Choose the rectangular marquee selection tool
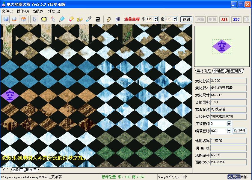This screenshot has height=180, width=252. 44,19
